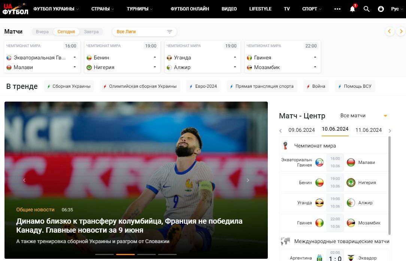Screen dimensions: 406x261
Task: Open notifications bell icon
Action: [352, 9]
